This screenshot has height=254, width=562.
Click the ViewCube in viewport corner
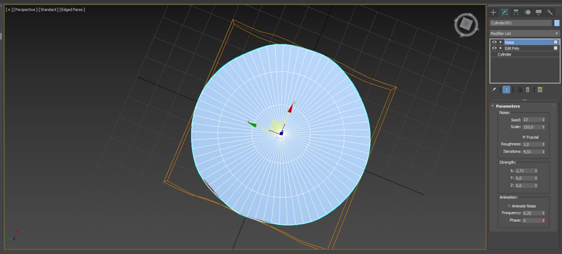466,25
